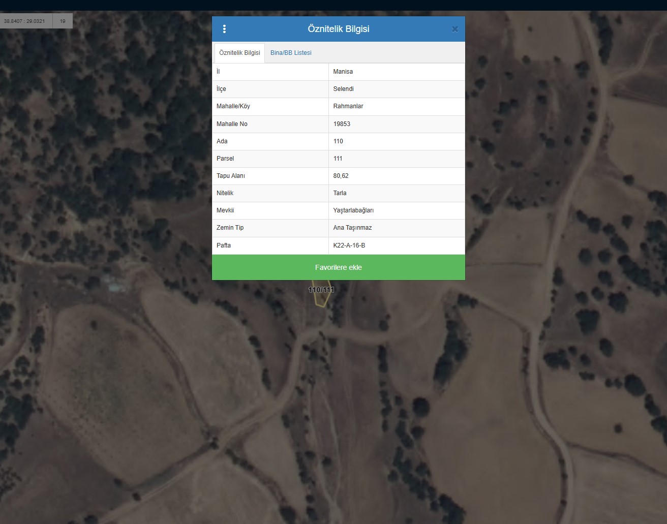Select the Mevkii value Yaştarlabağları

pyautogui.click(x=353, y=210)
